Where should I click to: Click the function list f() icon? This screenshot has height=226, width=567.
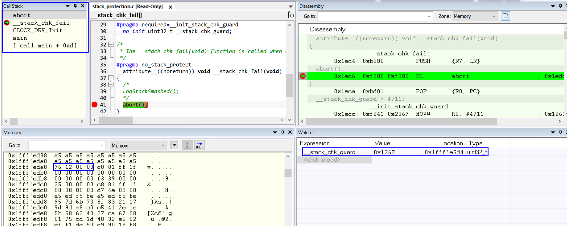pos(290,15)
